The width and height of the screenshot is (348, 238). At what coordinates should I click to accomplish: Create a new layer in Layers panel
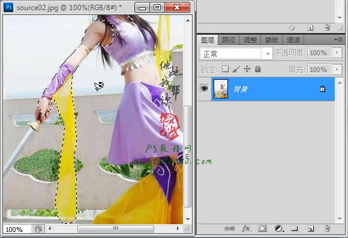(310, 228)
